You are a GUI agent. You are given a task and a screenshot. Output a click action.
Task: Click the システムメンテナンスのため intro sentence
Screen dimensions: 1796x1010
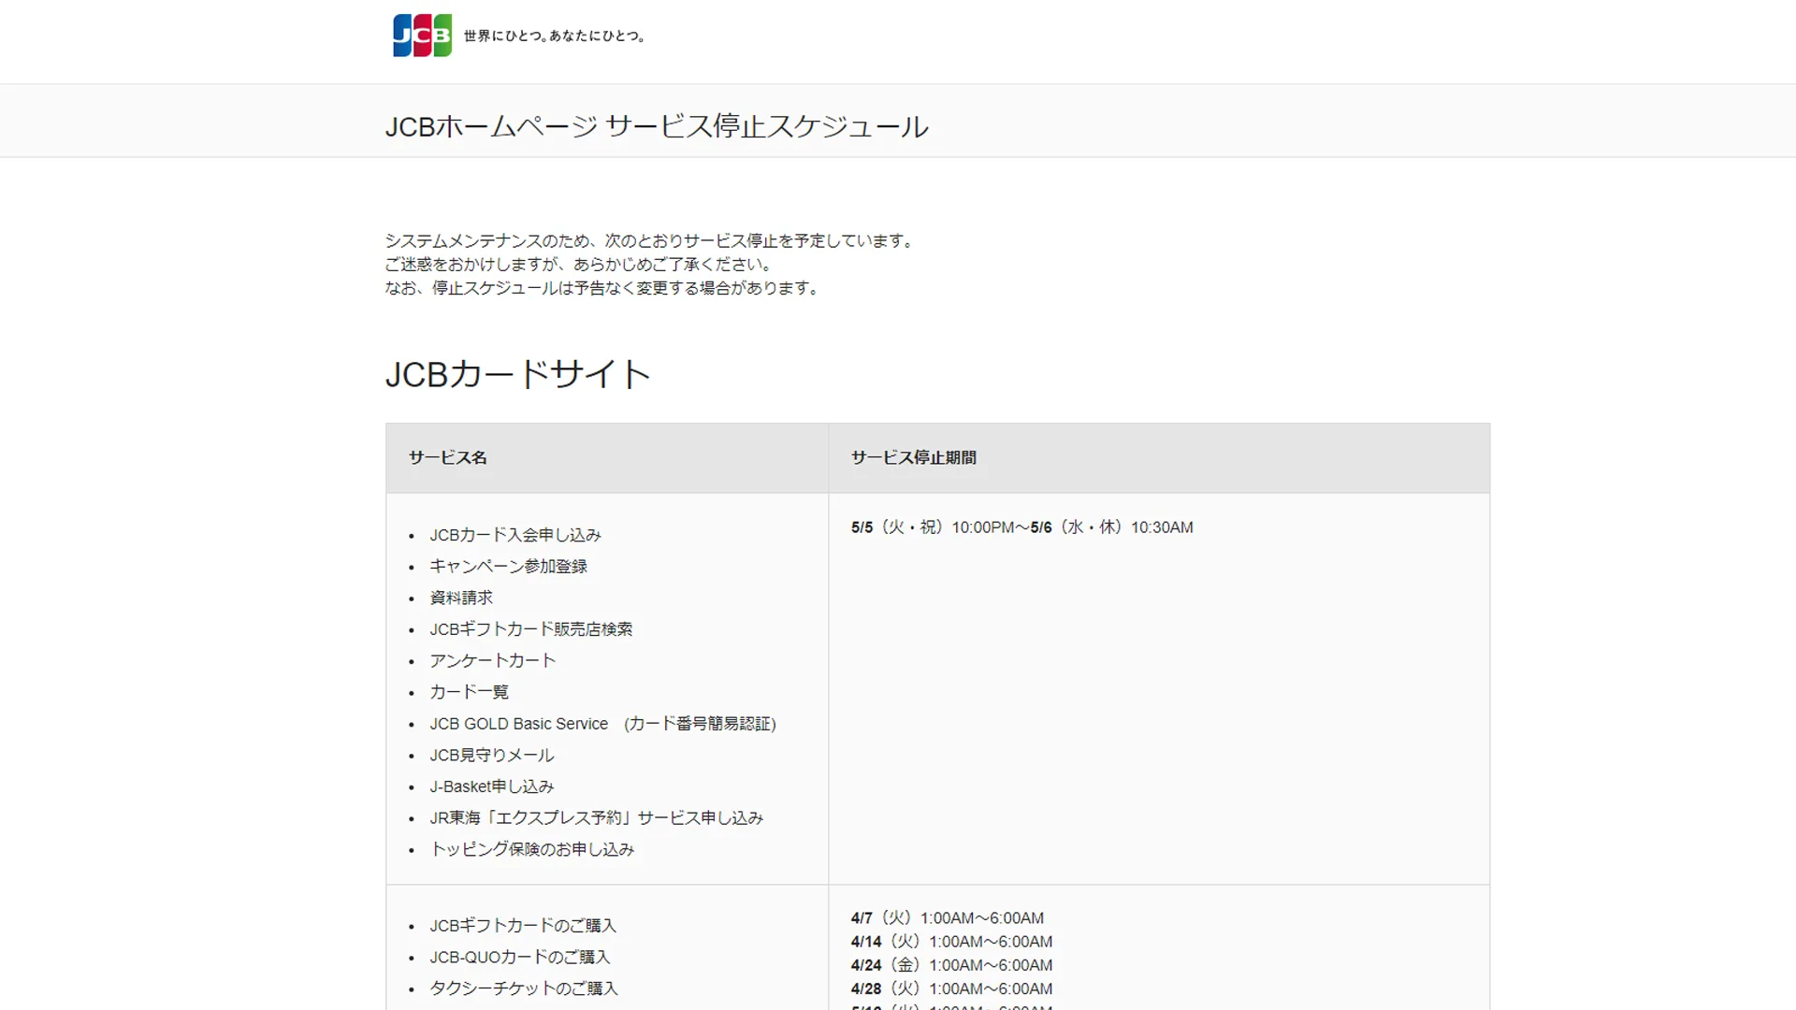(x=652, y=241)
